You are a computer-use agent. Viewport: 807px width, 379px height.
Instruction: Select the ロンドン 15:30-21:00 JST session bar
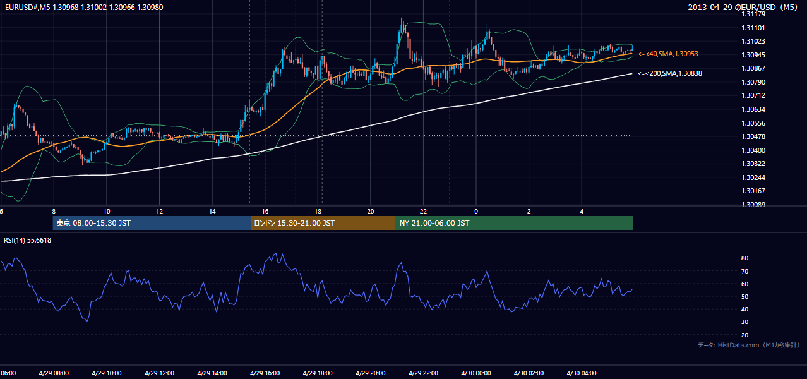tap(323, 223)
